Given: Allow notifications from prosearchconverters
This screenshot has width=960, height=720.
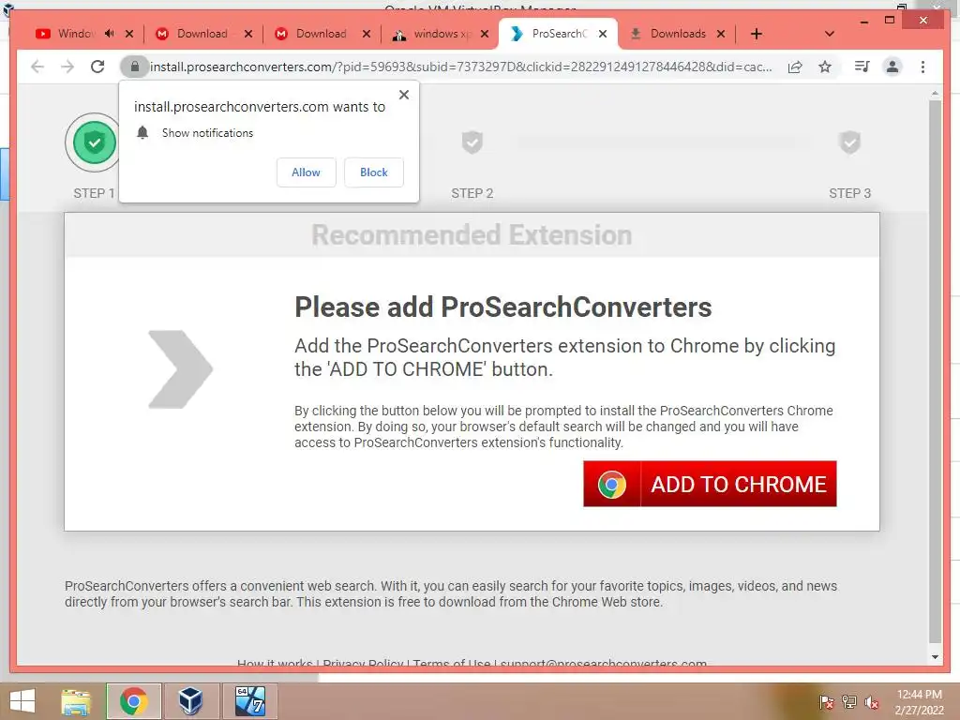Looking at the screenshot, I should 307,172.
